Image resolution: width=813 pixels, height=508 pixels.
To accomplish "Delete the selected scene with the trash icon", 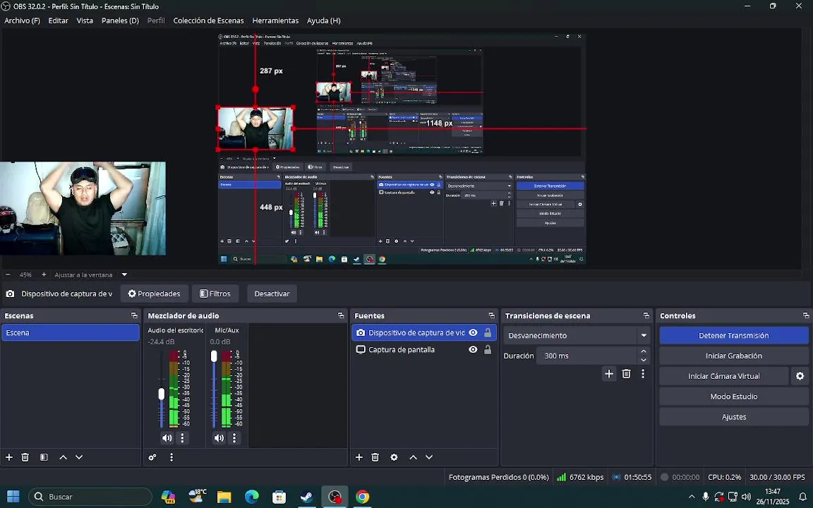I will point(25,457).
